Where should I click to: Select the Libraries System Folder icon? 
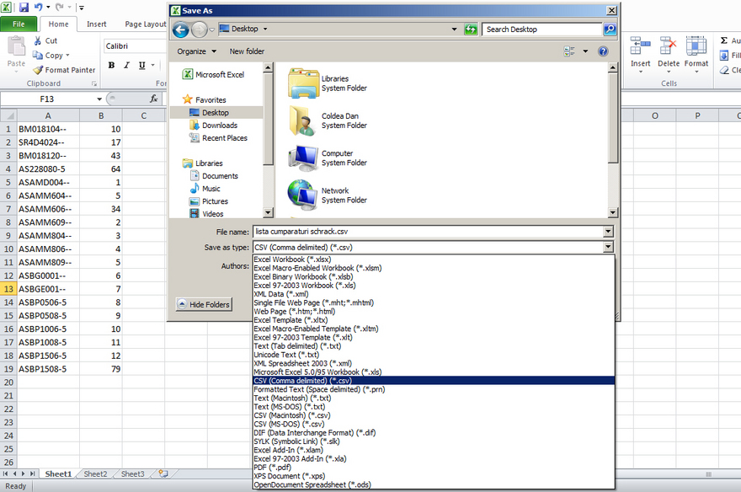pos(303,83)
